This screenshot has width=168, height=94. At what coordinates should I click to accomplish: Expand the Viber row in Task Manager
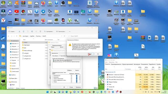click(106, 84)
